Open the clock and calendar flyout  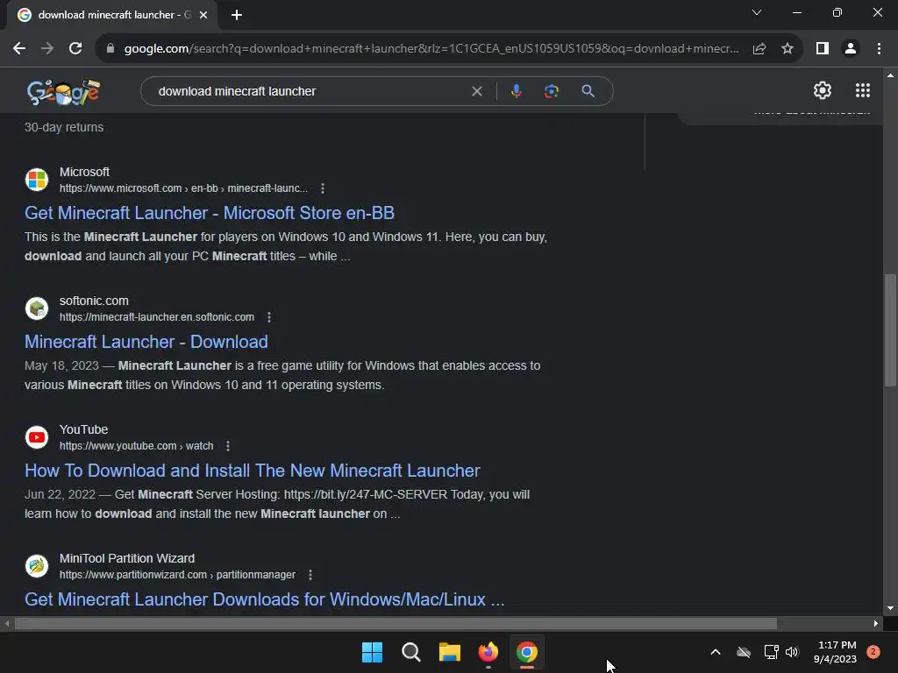click(x=835, y=652)
